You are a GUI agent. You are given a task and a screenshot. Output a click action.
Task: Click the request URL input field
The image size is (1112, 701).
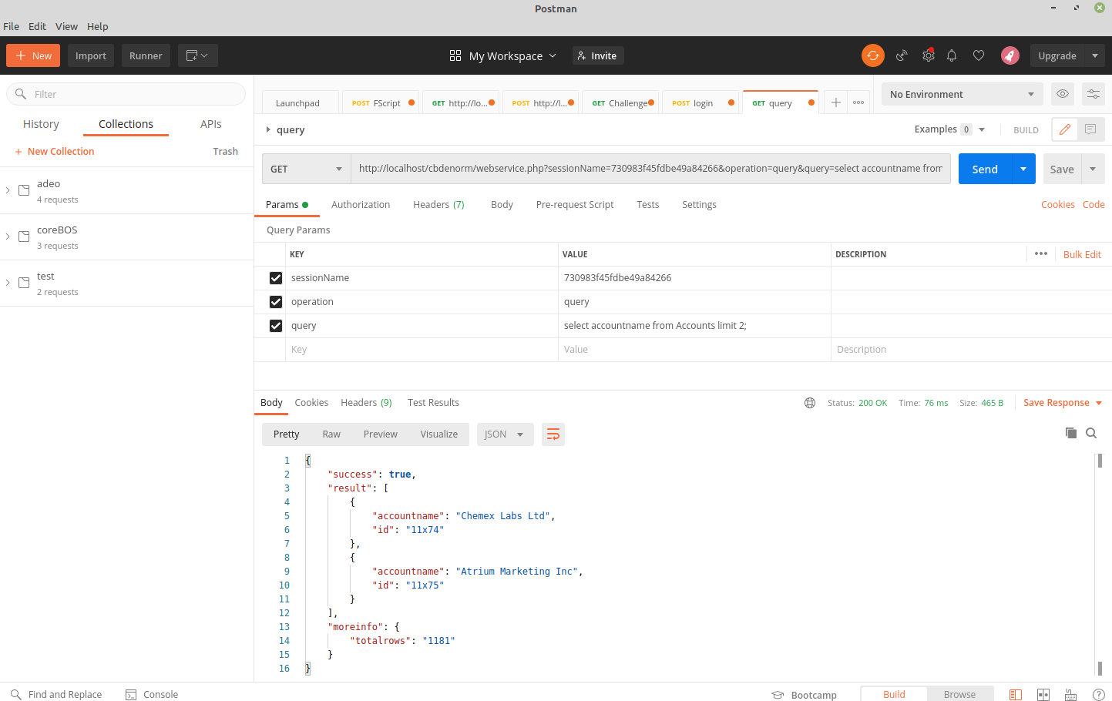[650, 169]
